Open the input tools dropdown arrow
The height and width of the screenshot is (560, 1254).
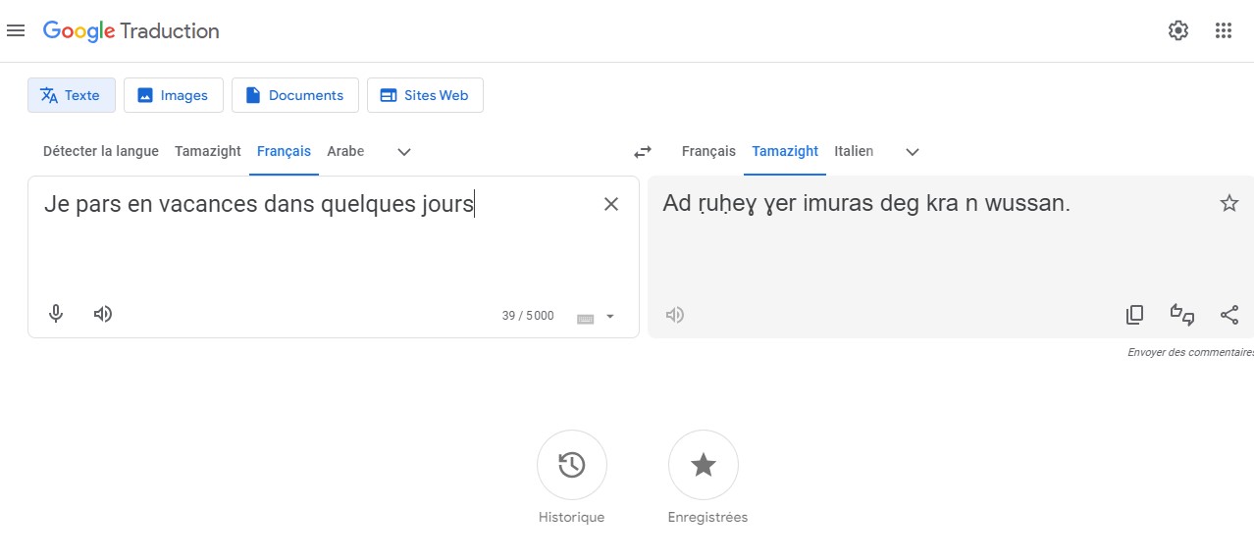click(610, 317)
